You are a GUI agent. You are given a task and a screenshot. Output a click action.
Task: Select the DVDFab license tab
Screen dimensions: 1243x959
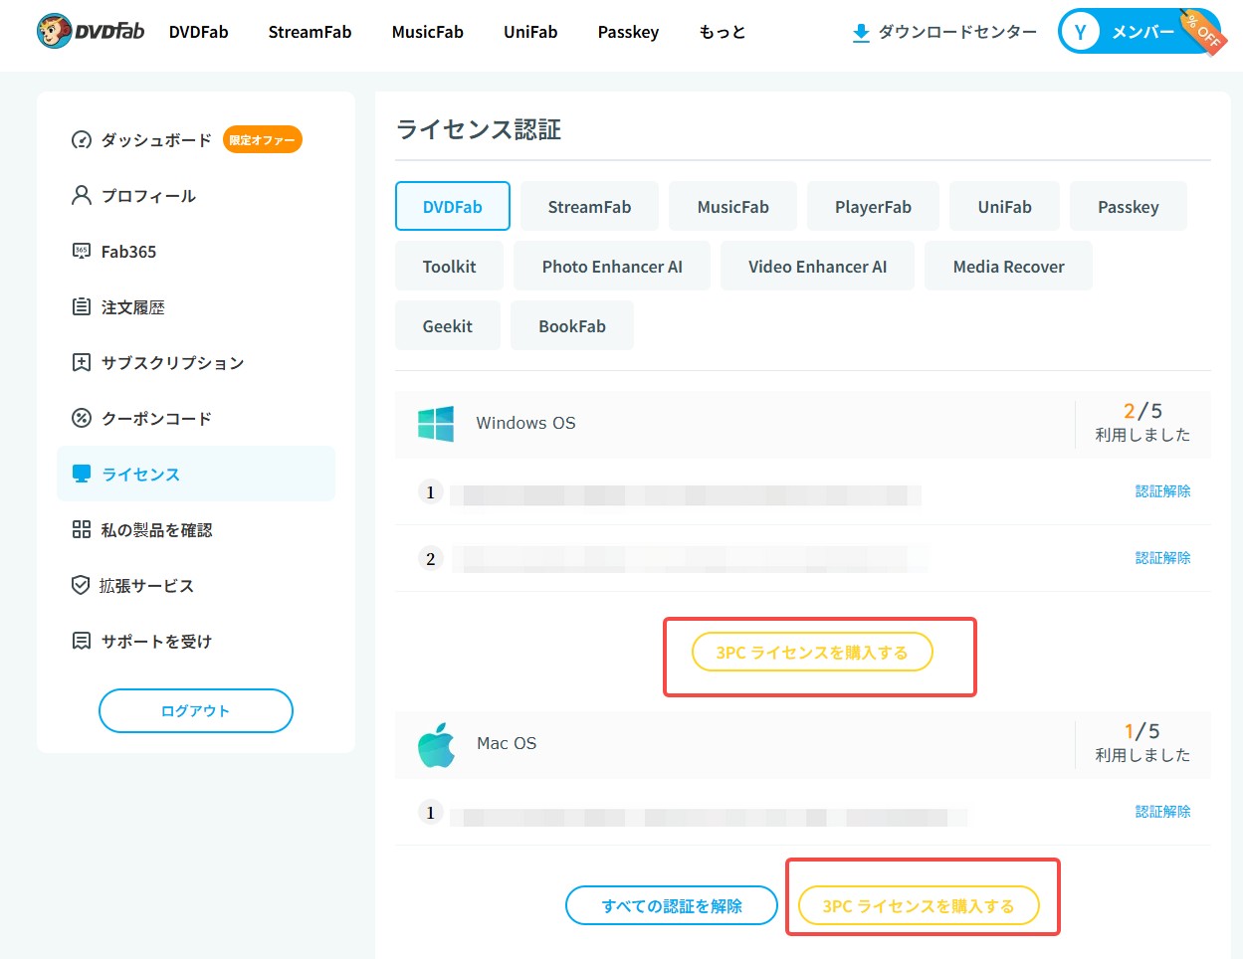[x=453, y=207]
